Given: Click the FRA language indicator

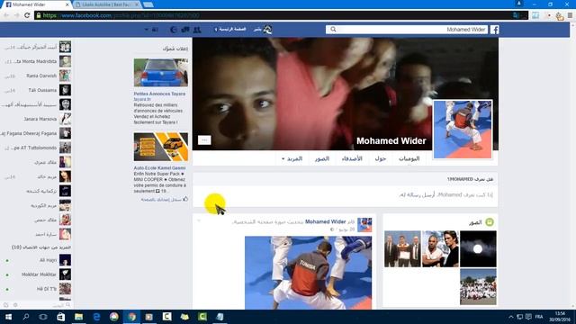Looking at the screenshot, I should 539,317.
